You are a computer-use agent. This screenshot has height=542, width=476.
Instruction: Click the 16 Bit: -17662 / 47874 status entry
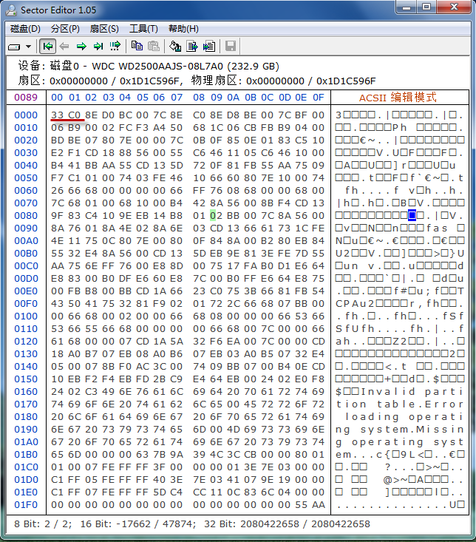point(137,524)
